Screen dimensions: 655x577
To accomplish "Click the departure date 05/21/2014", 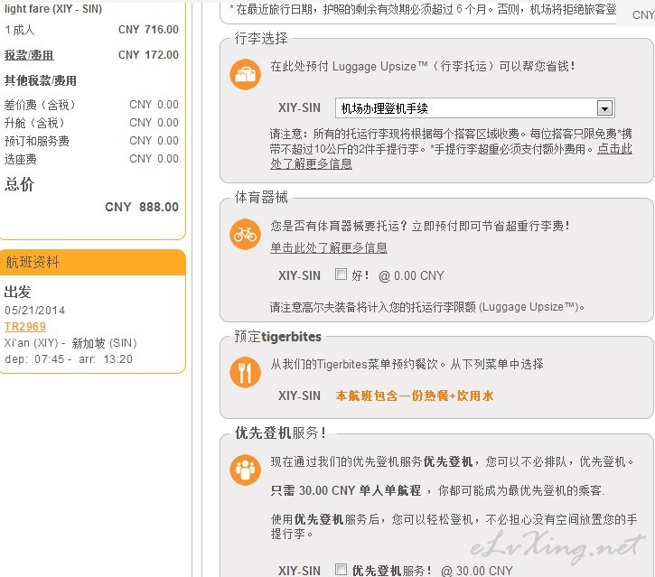I will click(x=34, y=311).
